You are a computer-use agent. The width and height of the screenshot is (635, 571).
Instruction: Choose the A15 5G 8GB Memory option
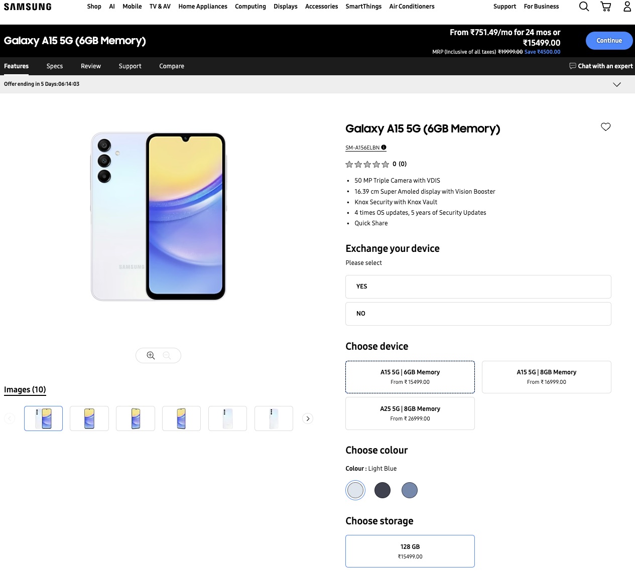[546, 377]
